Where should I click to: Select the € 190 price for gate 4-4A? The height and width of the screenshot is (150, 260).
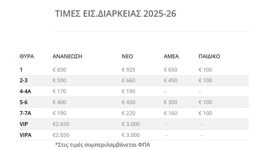tap(128, 91)
